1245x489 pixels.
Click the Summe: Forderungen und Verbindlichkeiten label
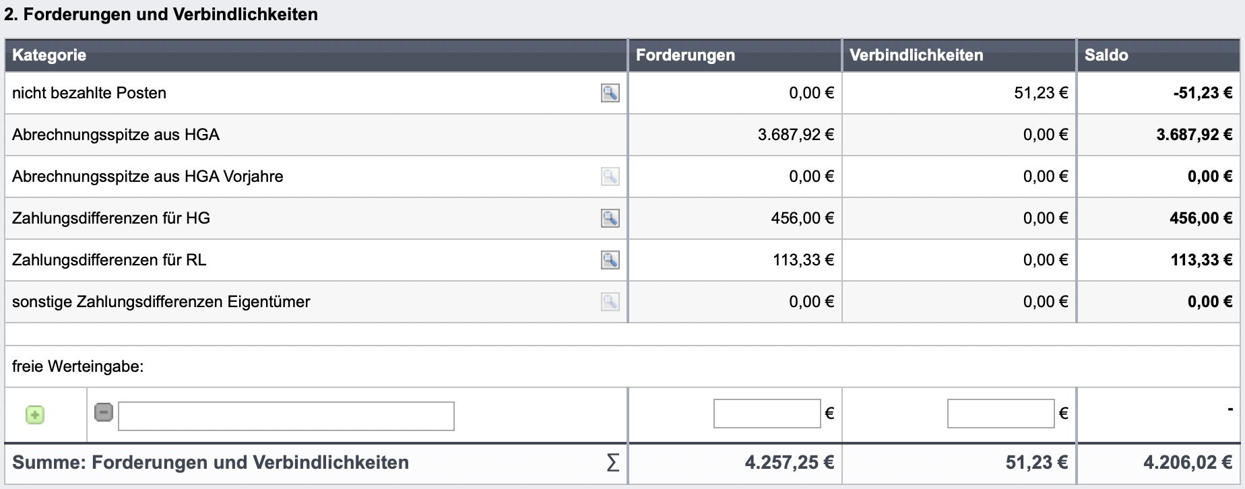[210, 463]
